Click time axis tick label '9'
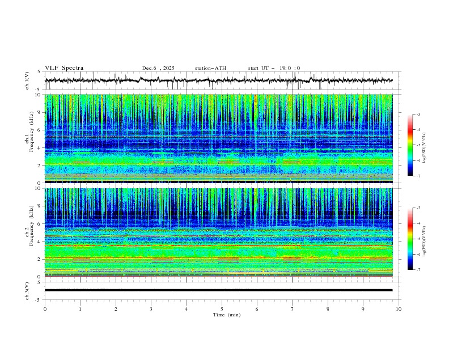Image resolution: width=449 pixels, height=347 pixels. 363,309
